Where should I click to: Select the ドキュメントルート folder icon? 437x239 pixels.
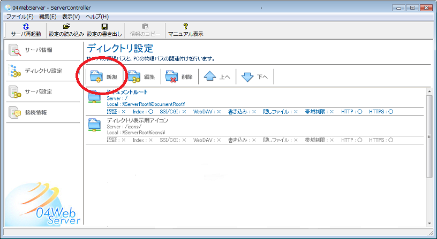[94, 97]
